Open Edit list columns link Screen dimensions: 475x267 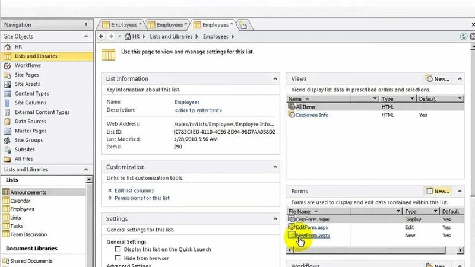[x=134, y=190]
